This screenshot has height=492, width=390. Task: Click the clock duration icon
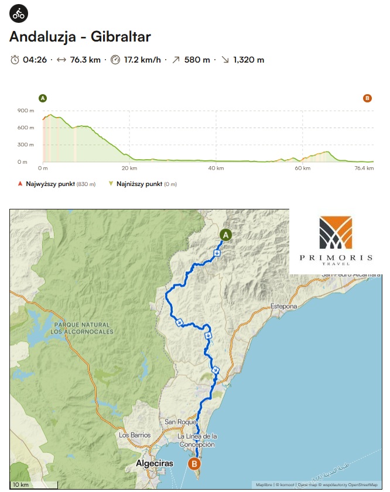click(x=15, y=60)
